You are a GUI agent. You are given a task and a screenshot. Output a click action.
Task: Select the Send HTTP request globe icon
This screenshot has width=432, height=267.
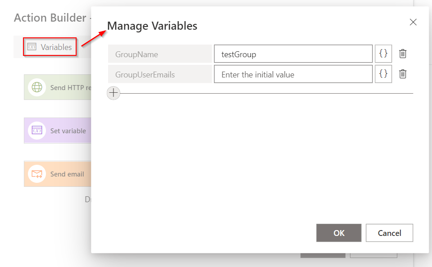point(37,87)
